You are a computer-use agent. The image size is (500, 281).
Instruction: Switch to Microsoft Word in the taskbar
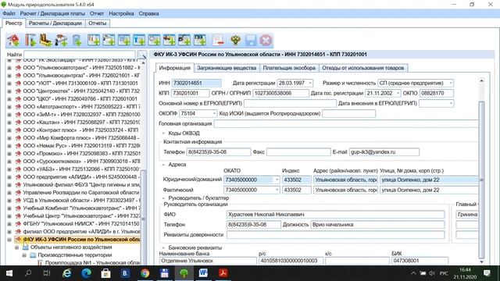203,273
